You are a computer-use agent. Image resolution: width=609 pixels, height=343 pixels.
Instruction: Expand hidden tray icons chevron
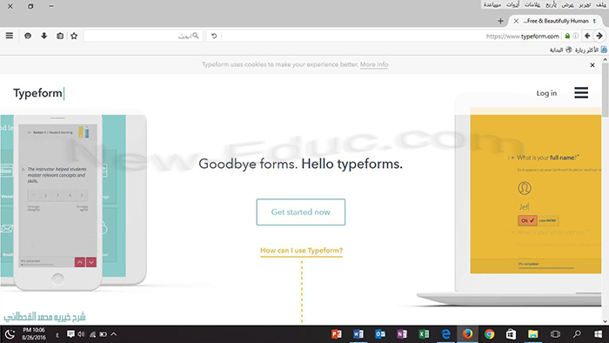click(114, 334)
